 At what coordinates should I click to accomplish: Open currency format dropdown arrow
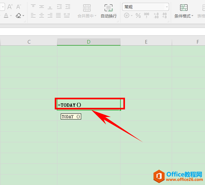(x=132, y=16)
